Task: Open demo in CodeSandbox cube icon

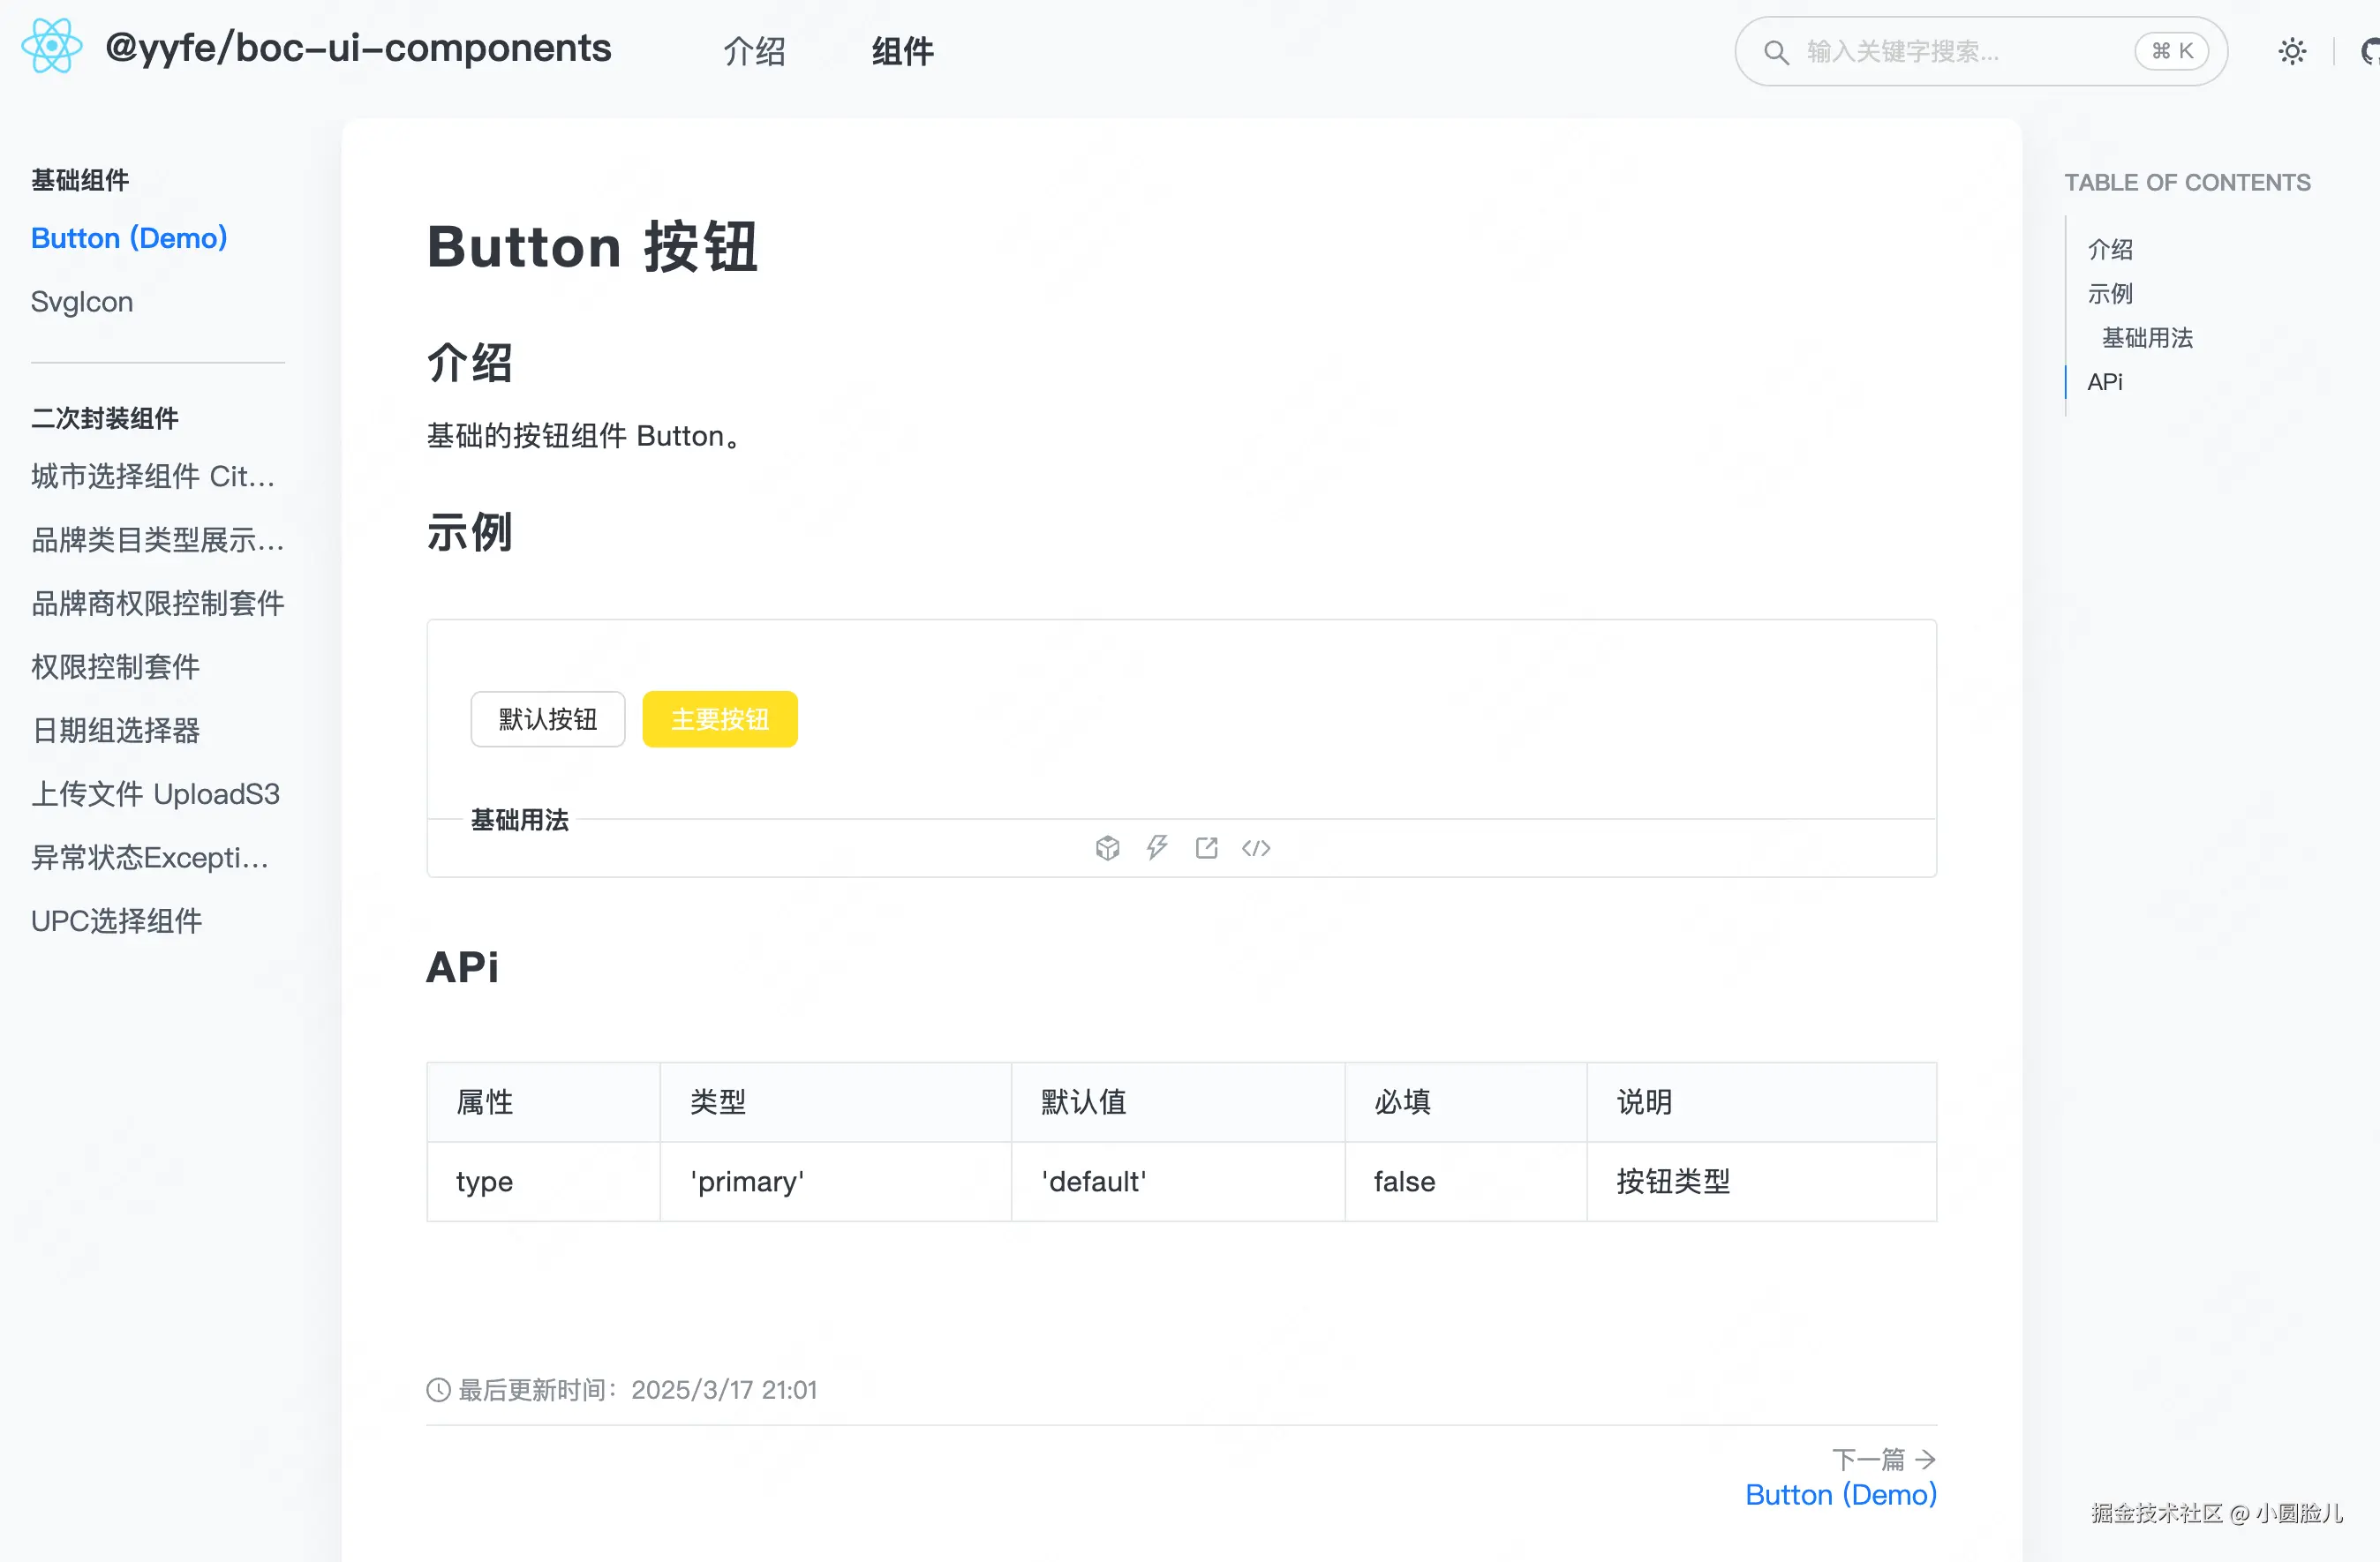Action: [x=1107, y=847]
